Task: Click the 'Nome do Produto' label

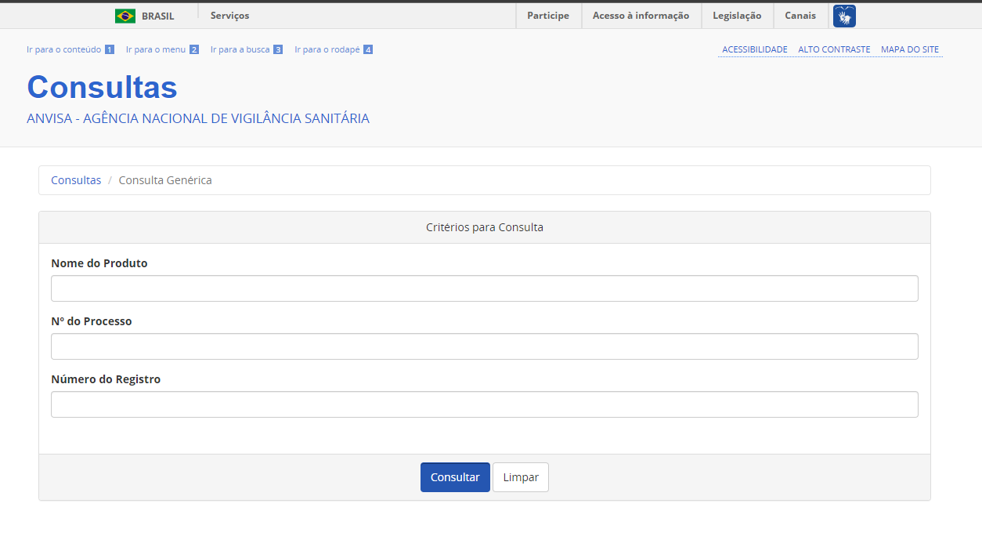Action: click(x=99, y=263)
